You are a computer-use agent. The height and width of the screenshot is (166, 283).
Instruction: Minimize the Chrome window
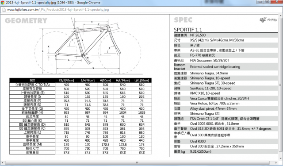click(260, 2)
